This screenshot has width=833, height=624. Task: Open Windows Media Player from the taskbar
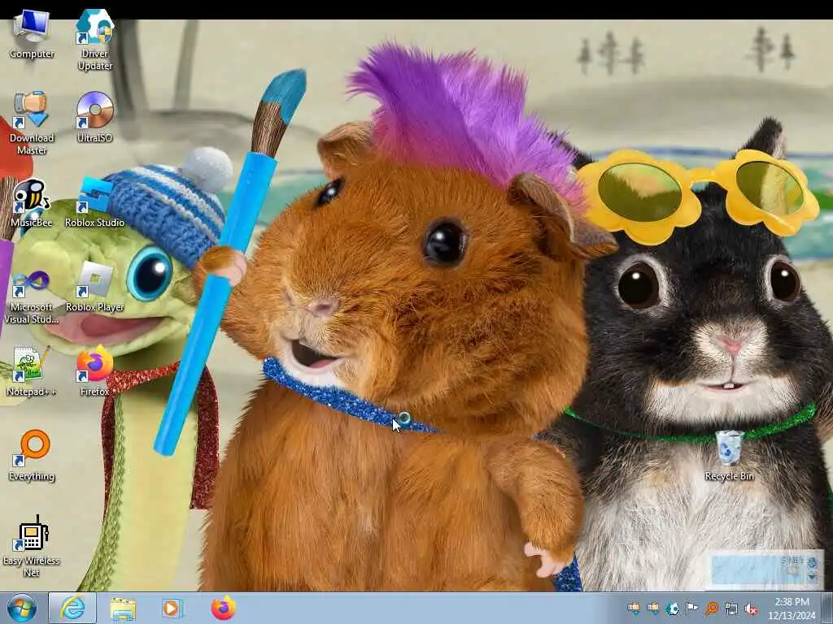click(172, 608)
